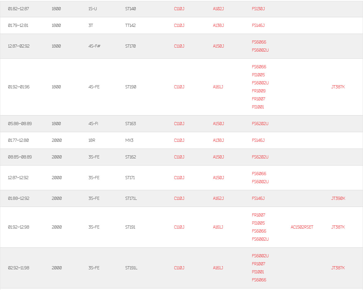Click C110J link in MX3 row
Screen dimensions: 363x290
(x=179, y=140)
